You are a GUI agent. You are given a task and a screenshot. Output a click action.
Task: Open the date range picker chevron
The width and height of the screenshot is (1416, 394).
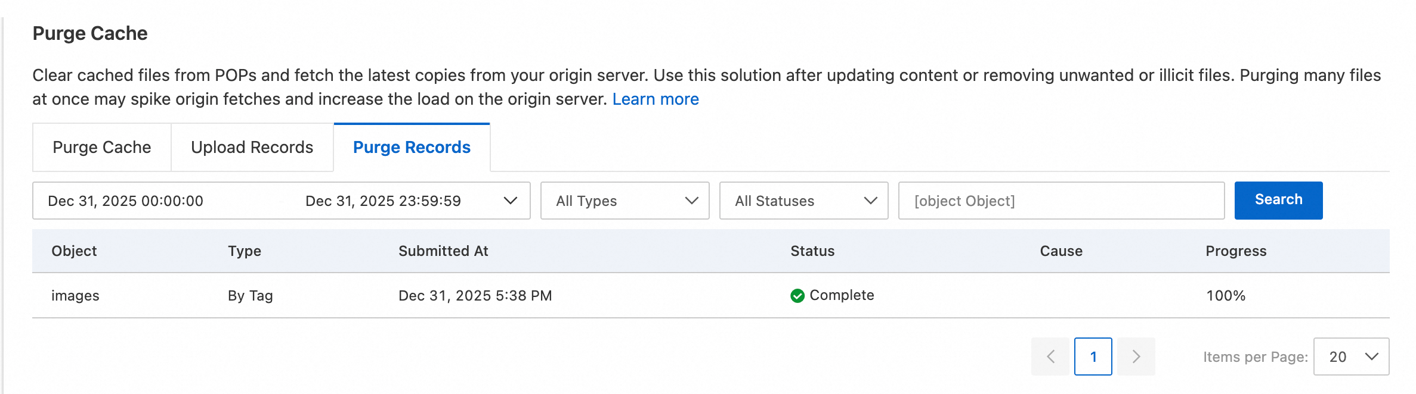[x=510, y=201]
